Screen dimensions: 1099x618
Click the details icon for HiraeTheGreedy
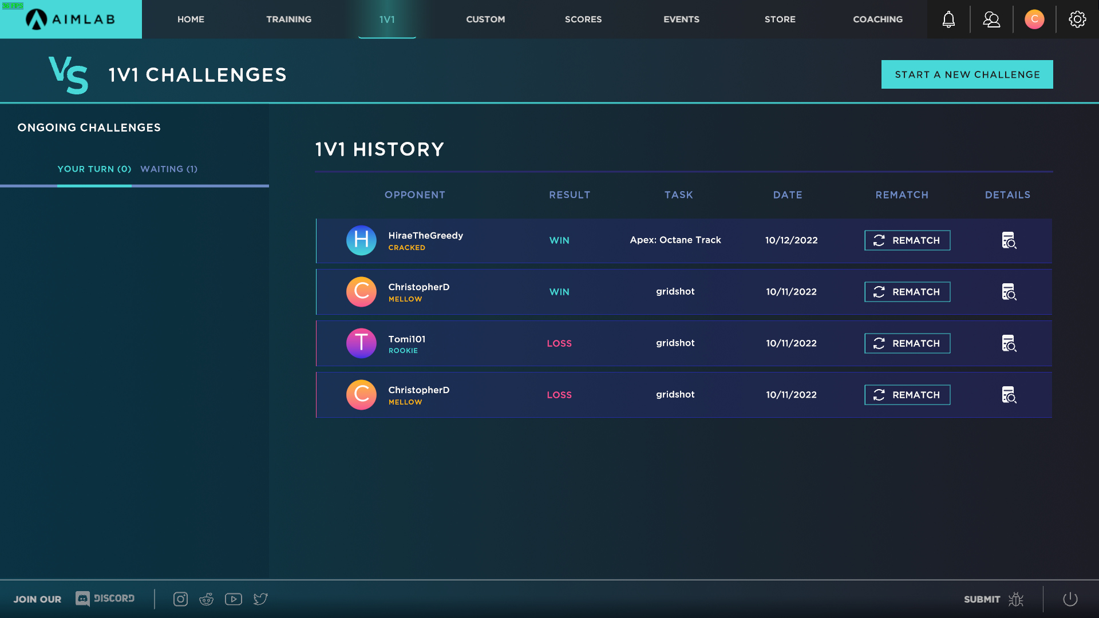pos(1009,240)
